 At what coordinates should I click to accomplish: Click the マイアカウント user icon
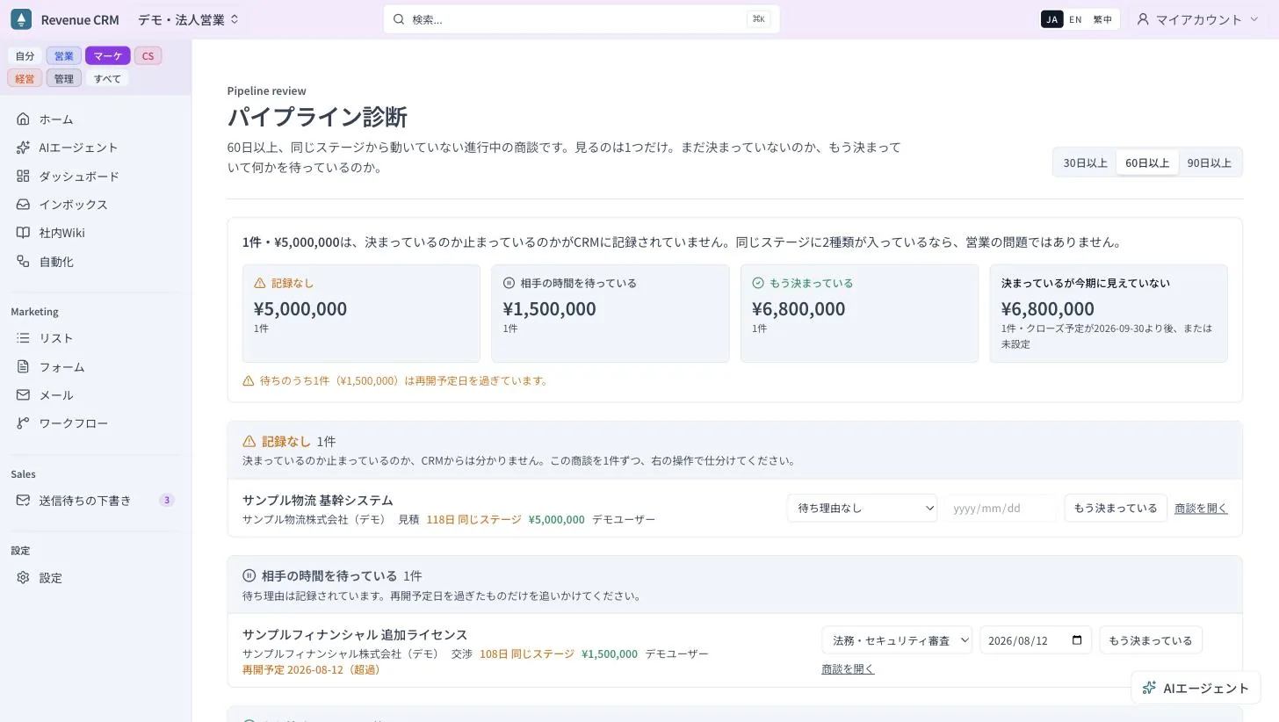1143,19
